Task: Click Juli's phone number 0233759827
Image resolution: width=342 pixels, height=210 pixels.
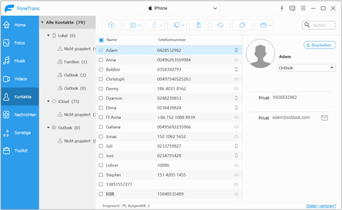Action: (169, 146)
